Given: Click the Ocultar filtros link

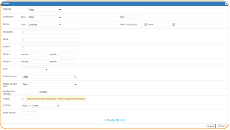Looking at the screenshot, I should (x=115, y=120).
